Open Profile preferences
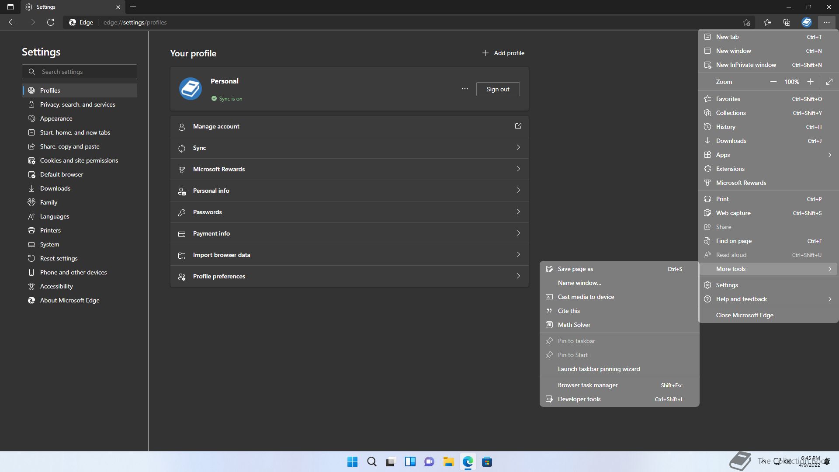839x472 pixels. [x=350, y=276]
